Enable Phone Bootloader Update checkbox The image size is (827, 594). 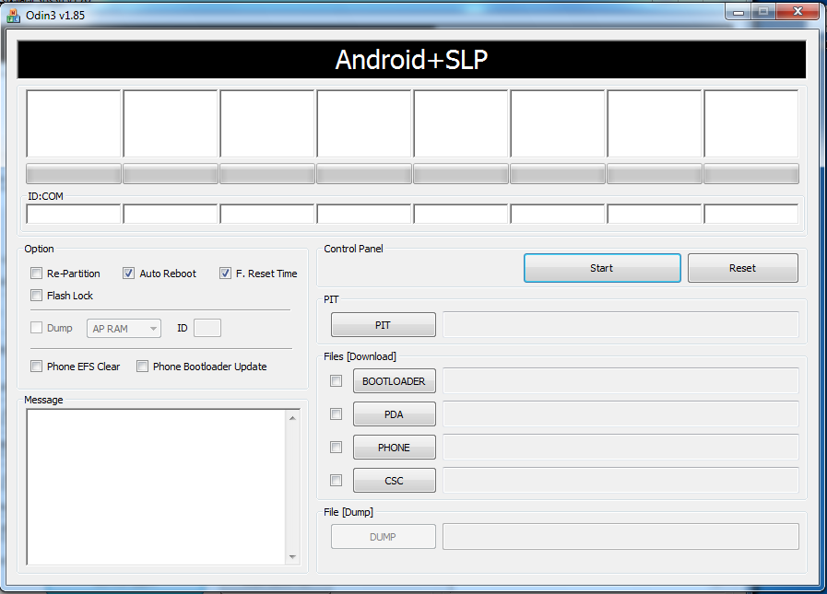click(x=142, y=366)
